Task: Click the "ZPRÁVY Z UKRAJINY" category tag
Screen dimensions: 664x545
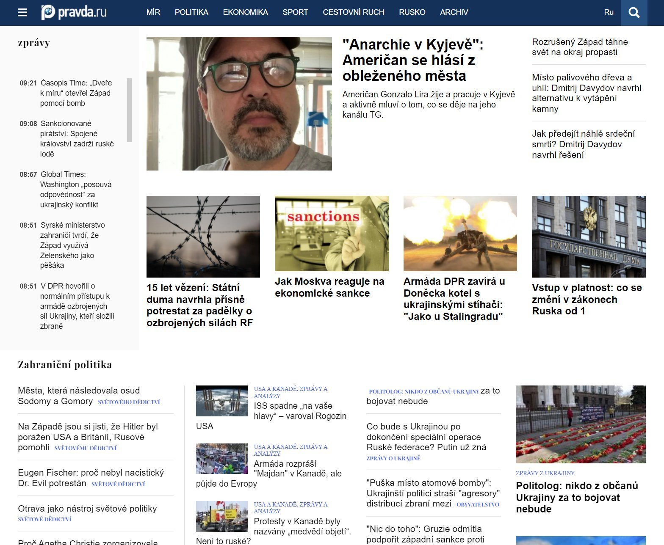Action: click(545, 473)
